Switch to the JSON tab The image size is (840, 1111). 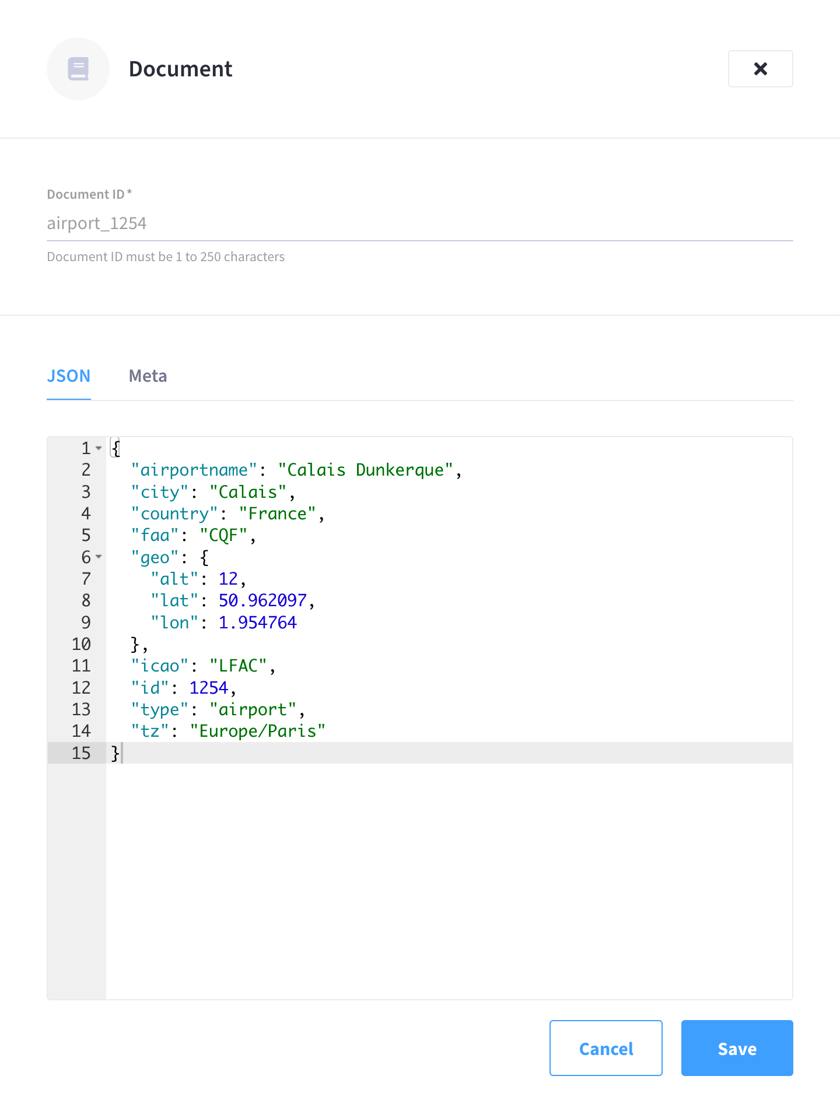tap(69, 376)
